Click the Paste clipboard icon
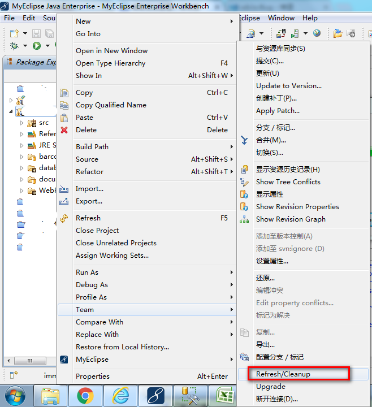Viewport: 372px width, 407px height. point(64,118)
